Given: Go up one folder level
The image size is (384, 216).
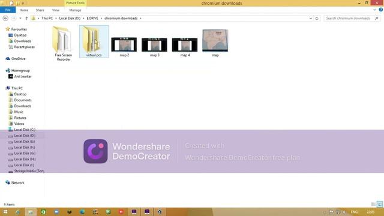Looking at the screenshot, I should click(x=26, y=19).
